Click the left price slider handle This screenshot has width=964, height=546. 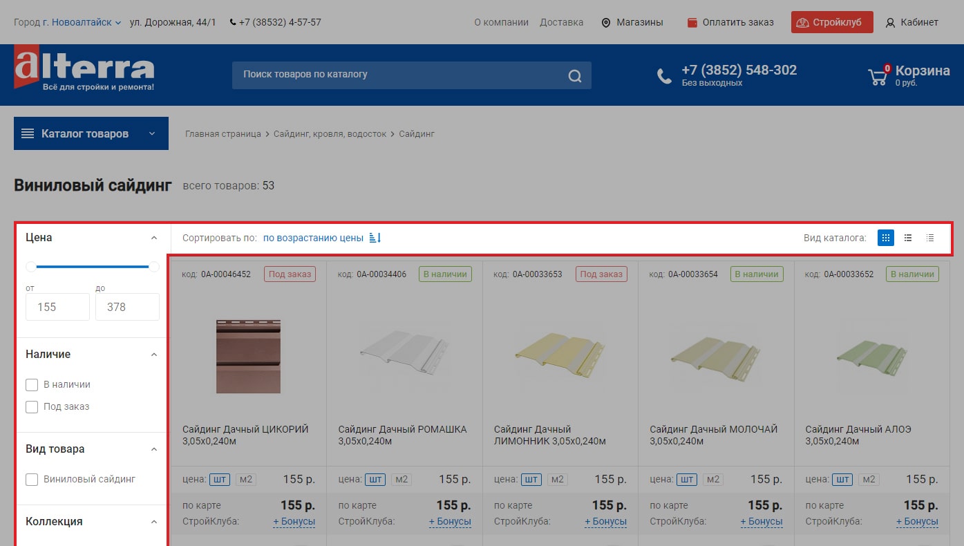(x=31, y=267)
